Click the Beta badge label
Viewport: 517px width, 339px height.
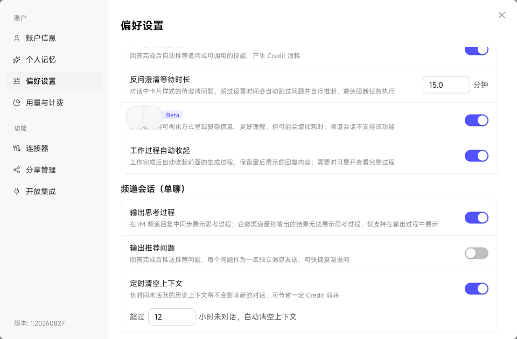(172, 115)
